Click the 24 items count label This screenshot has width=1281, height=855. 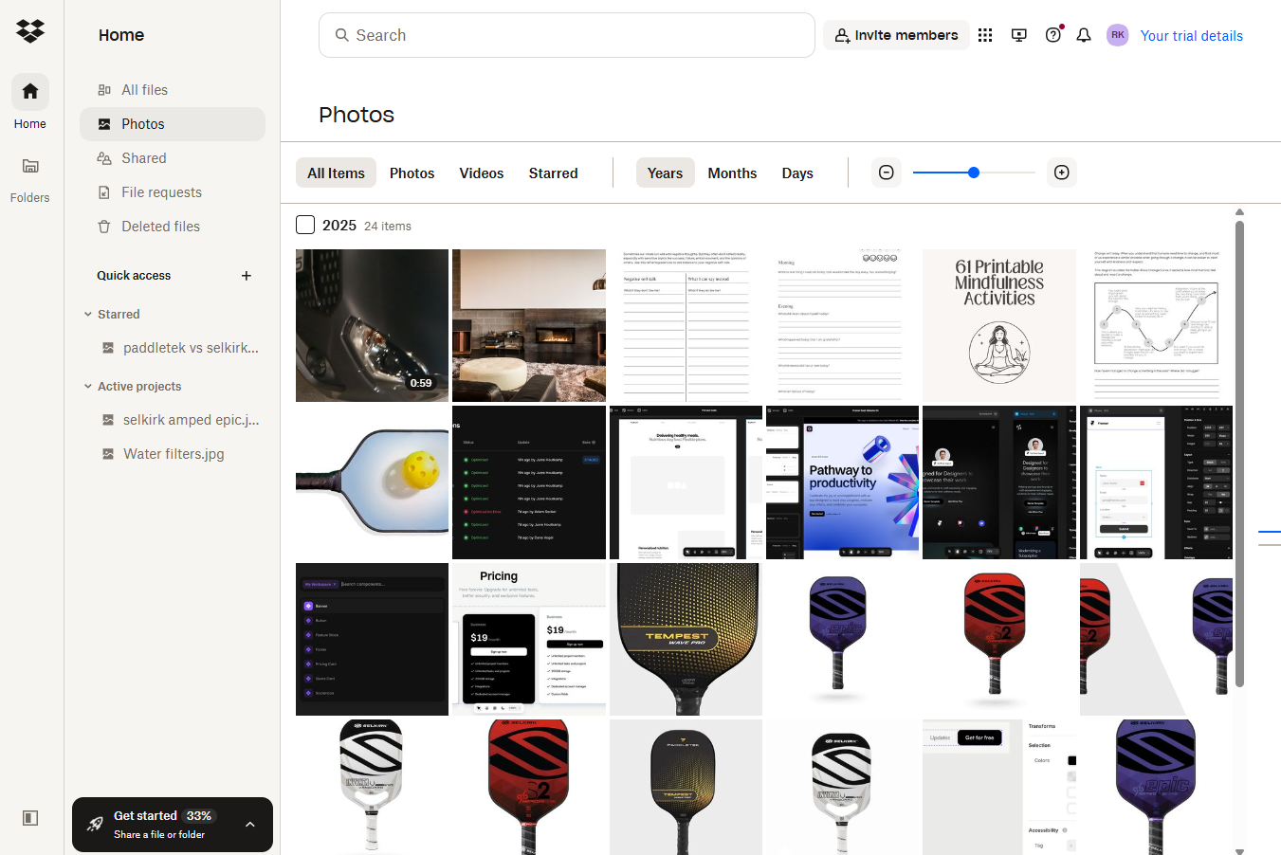388,227
